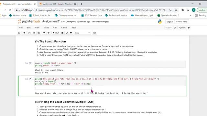Open Submit ticket to Sal... bookmark
The height and width of the screenshot is (116, 207).
[x=40, y=15]
